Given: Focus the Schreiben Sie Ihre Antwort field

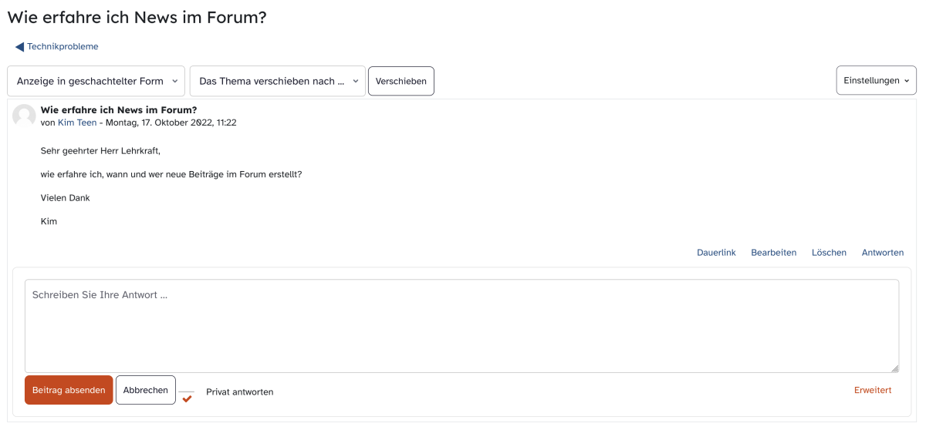Looking at the screenshot, I should point(462,326).
